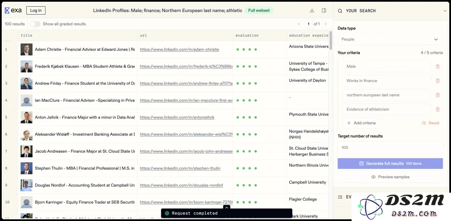Select Douglas Nordlof title cell
Screen dimensions: 451x221
pyautogui.click(x=78, y=186)
